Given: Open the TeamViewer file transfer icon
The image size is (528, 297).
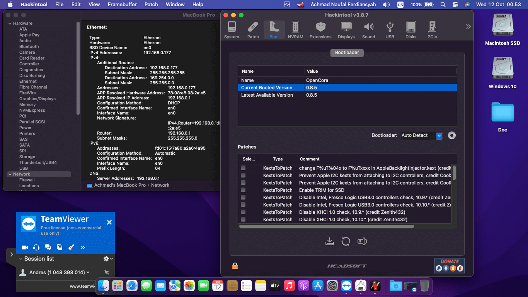Looking at the screenshot, I should pos(60,247).
